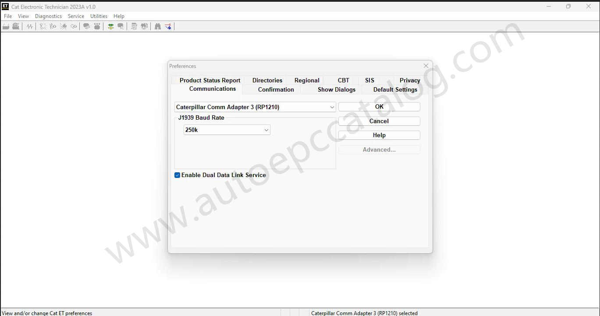The image size is (600, 316).
Task: Switch to the Privacy tab
Action: 410,80
